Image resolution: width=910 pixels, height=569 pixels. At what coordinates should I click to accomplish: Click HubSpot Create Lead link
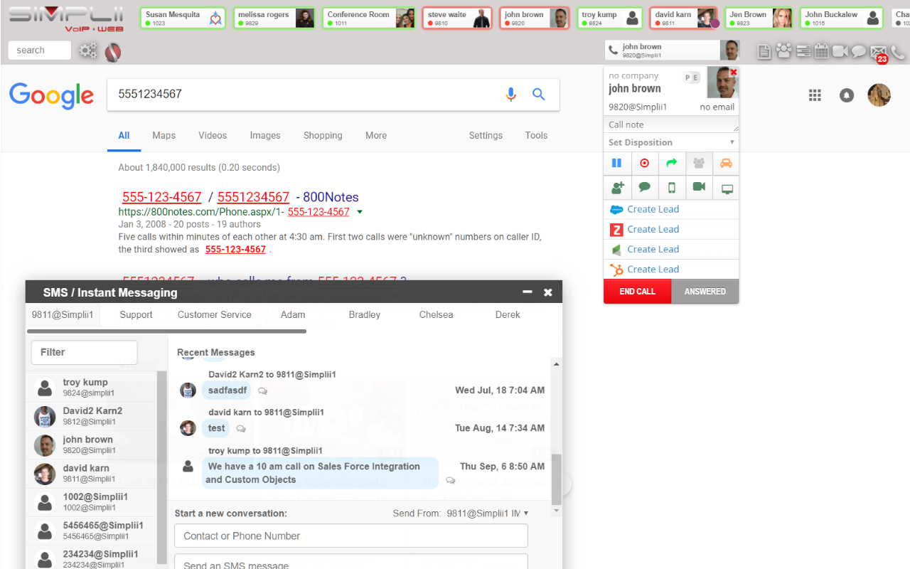coord(653,269)
